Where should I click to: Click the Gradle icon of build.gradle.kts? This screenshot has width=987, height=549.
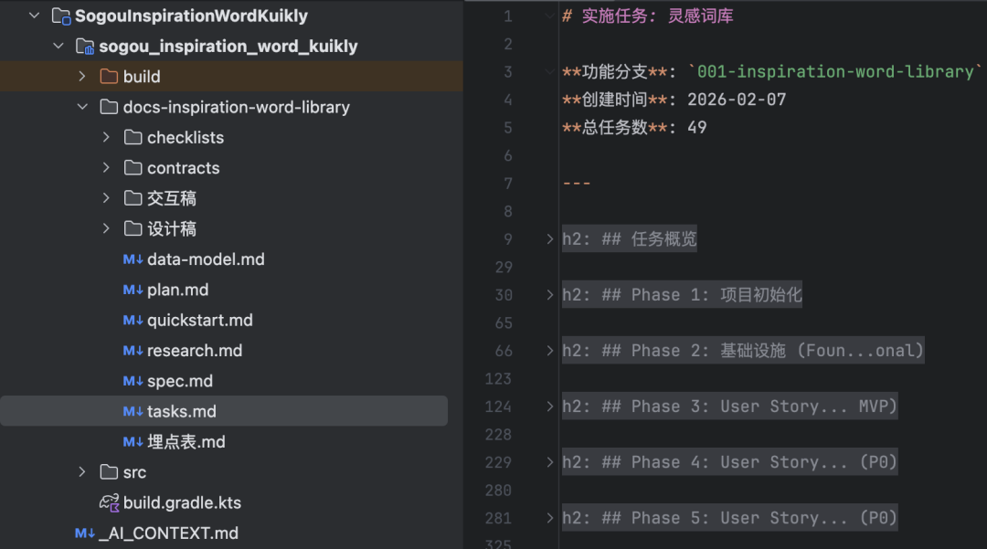[110, 503]
